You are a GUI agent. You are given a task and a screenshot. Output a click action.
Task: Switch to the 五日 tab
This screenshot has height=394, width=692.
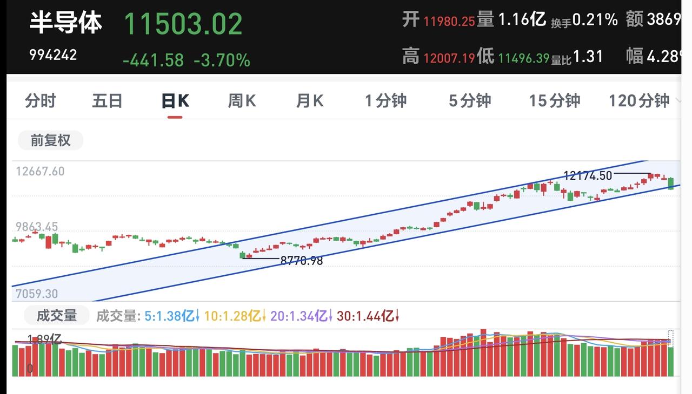point(107,101)
